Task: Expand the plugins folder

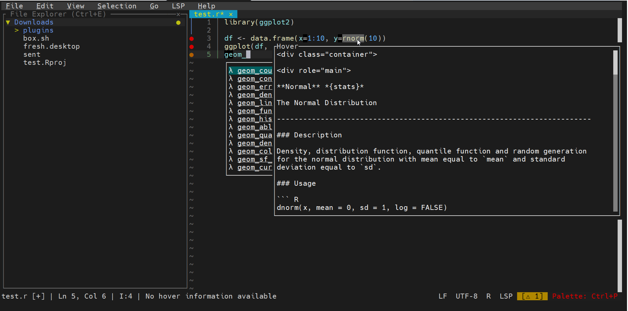Action: 16,31
